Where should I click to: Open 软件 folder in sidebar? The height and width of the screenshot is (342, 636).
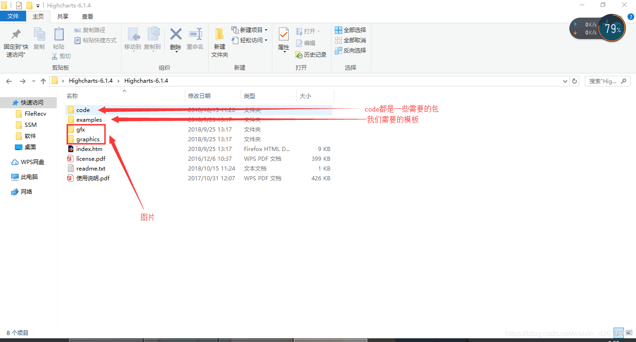30,136
